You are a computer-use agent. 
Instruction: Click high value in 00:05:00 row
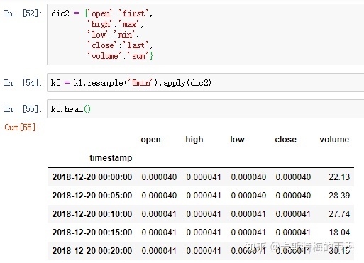click(x=204, y=196)
